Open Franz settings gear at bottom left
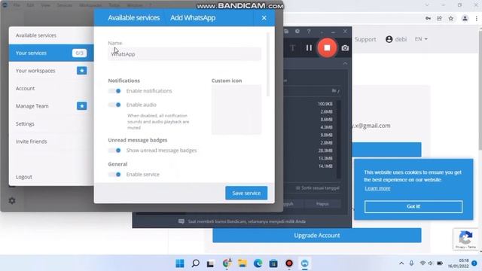This screenshot has height=271, width=482. [12, 201]
